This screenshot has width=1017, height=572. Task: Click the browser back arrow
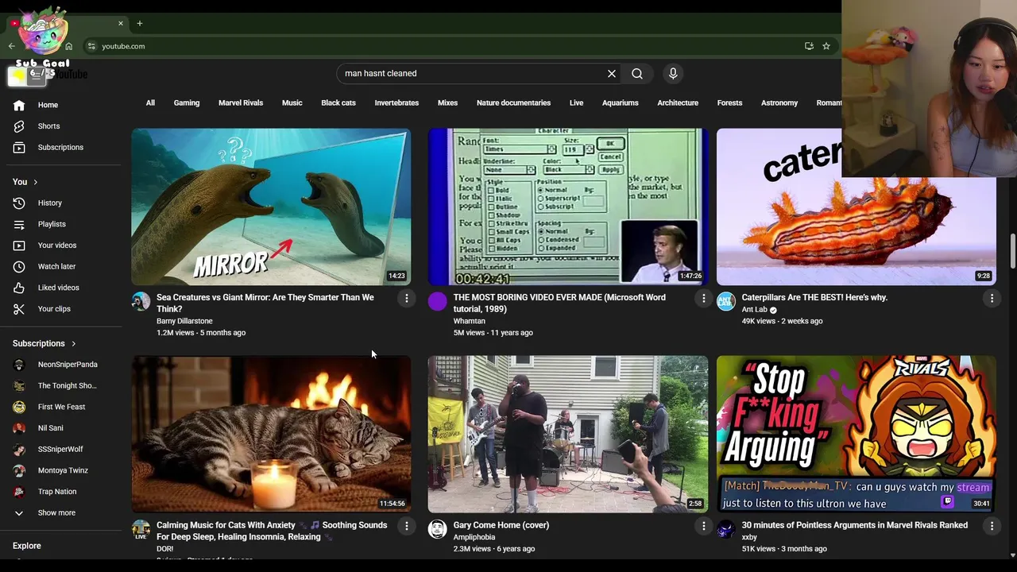pos(11,46)
